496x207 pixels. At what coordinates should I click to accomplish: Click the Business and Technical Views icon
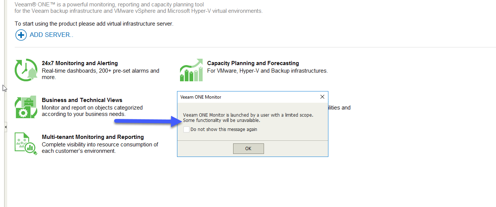[26, 107]
